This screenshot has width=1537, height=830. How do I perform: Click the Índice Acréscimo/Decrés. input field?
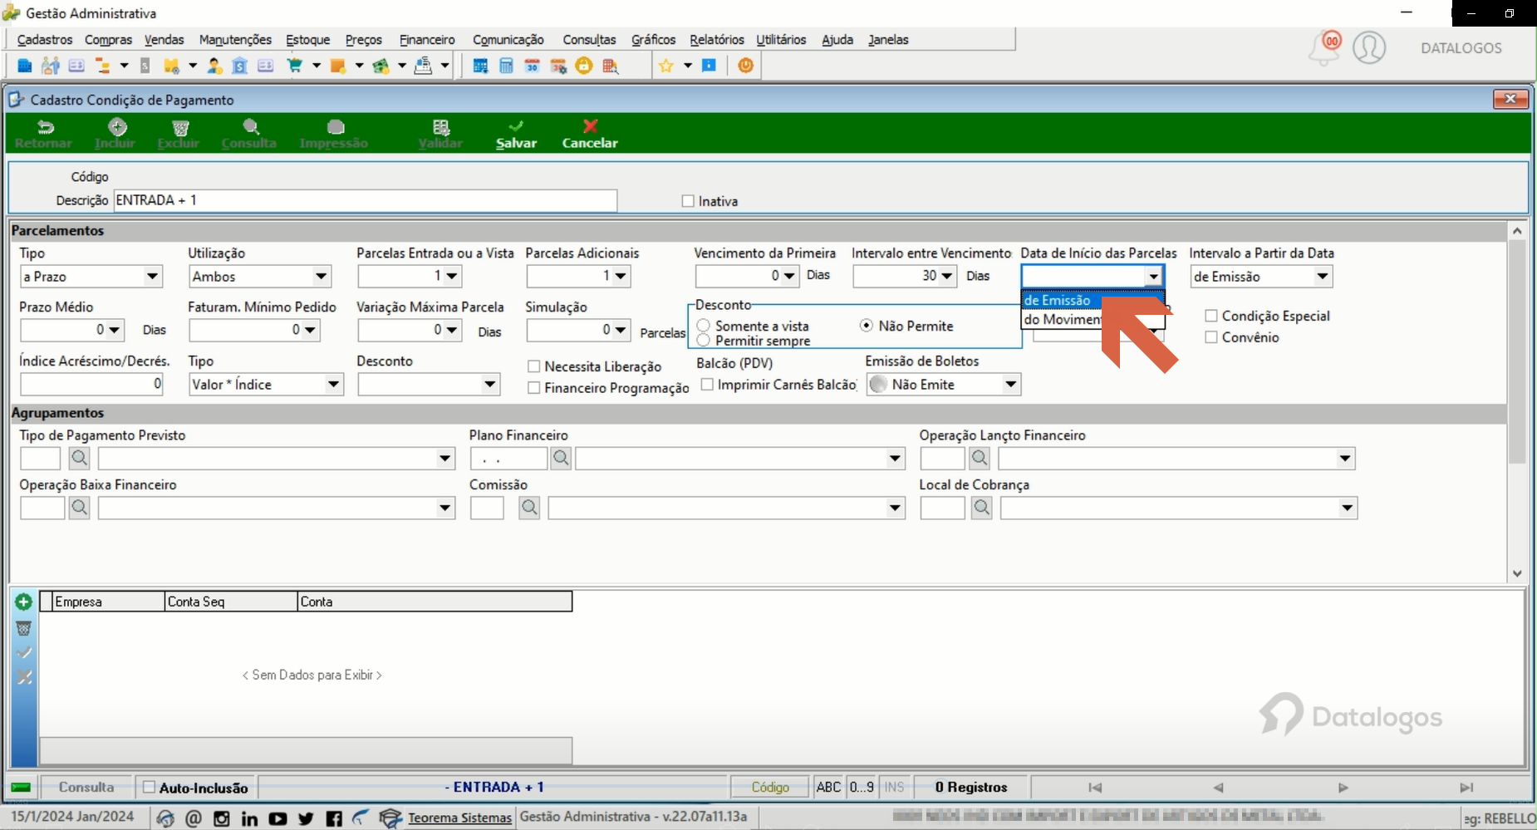(91, 384)
